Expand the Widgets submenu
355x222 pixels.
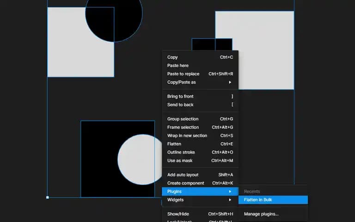pos(200,200)
